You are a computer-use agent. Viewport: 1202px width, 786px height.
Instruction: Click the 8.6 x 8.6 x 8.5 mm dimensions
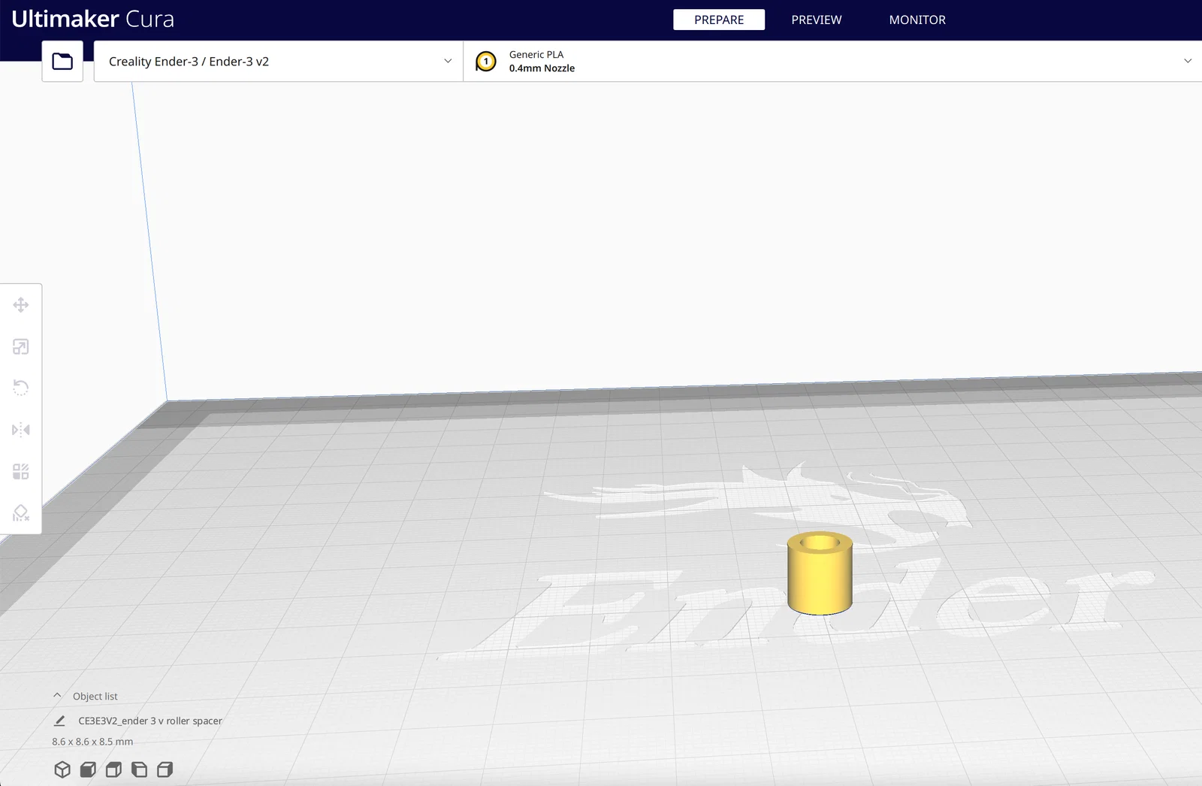(92, 742)
